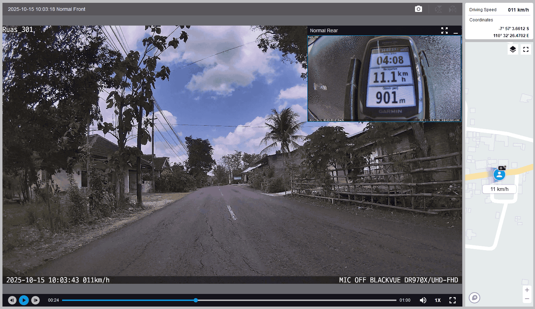Click the round map location tool icon
Image resolution: width=535 pixels, height=309 pixels.
(474, 298)
